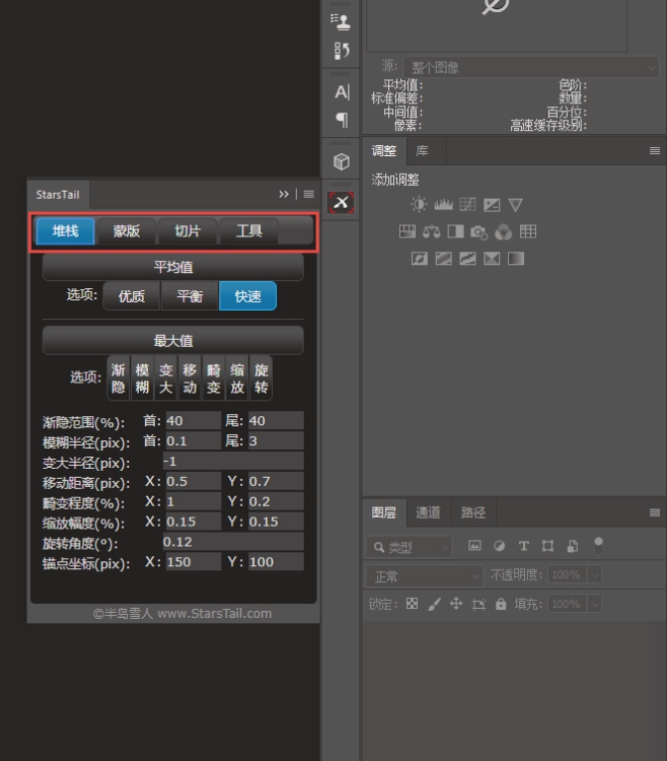Screen dimensions: 667x761
Task: Add a Color Lookup adjustment (grid icon)
Action: pos(528,231)
